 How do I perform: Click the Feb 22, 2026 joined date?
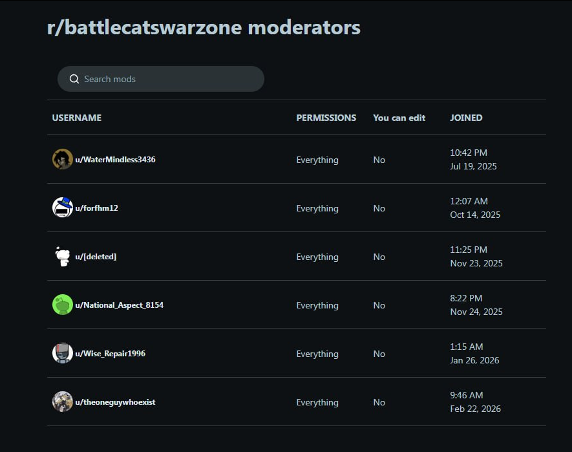475,409
